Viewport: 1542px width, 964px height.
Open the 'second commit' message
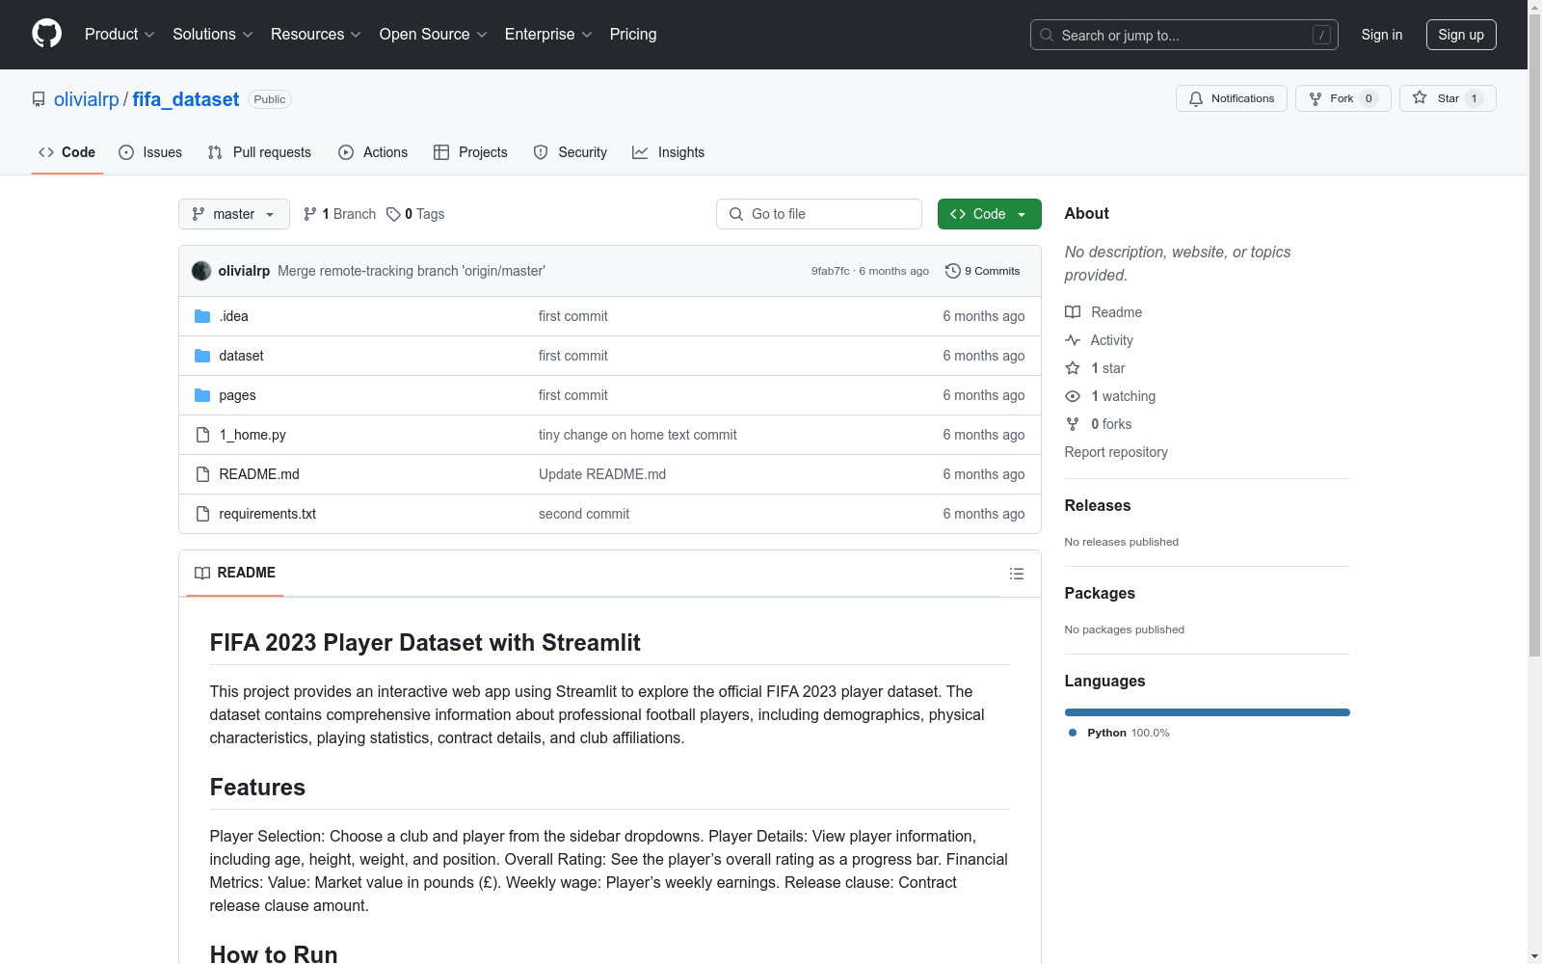tap(584, 514)
